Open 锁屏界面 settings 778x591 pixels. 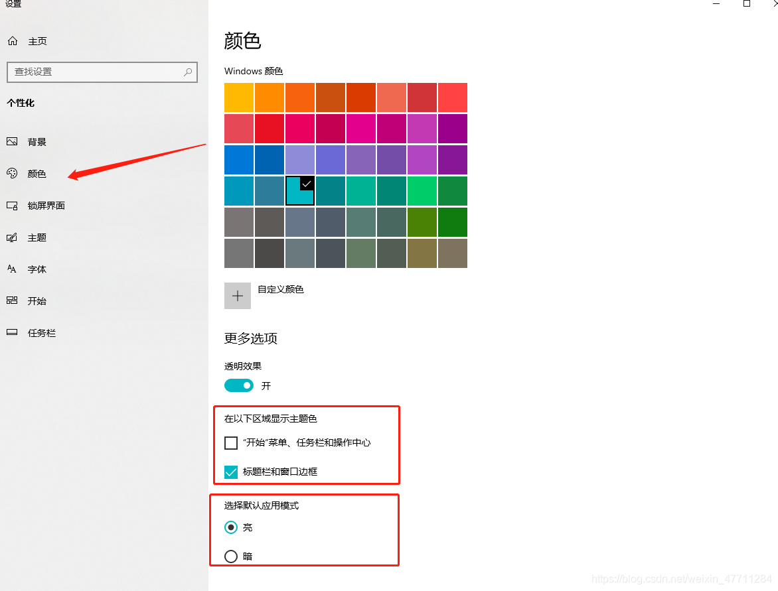tap(46, 205)
